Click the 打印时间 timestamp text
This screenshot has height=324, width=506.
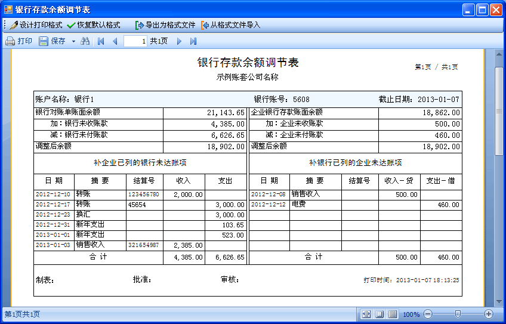pos(411,280)
